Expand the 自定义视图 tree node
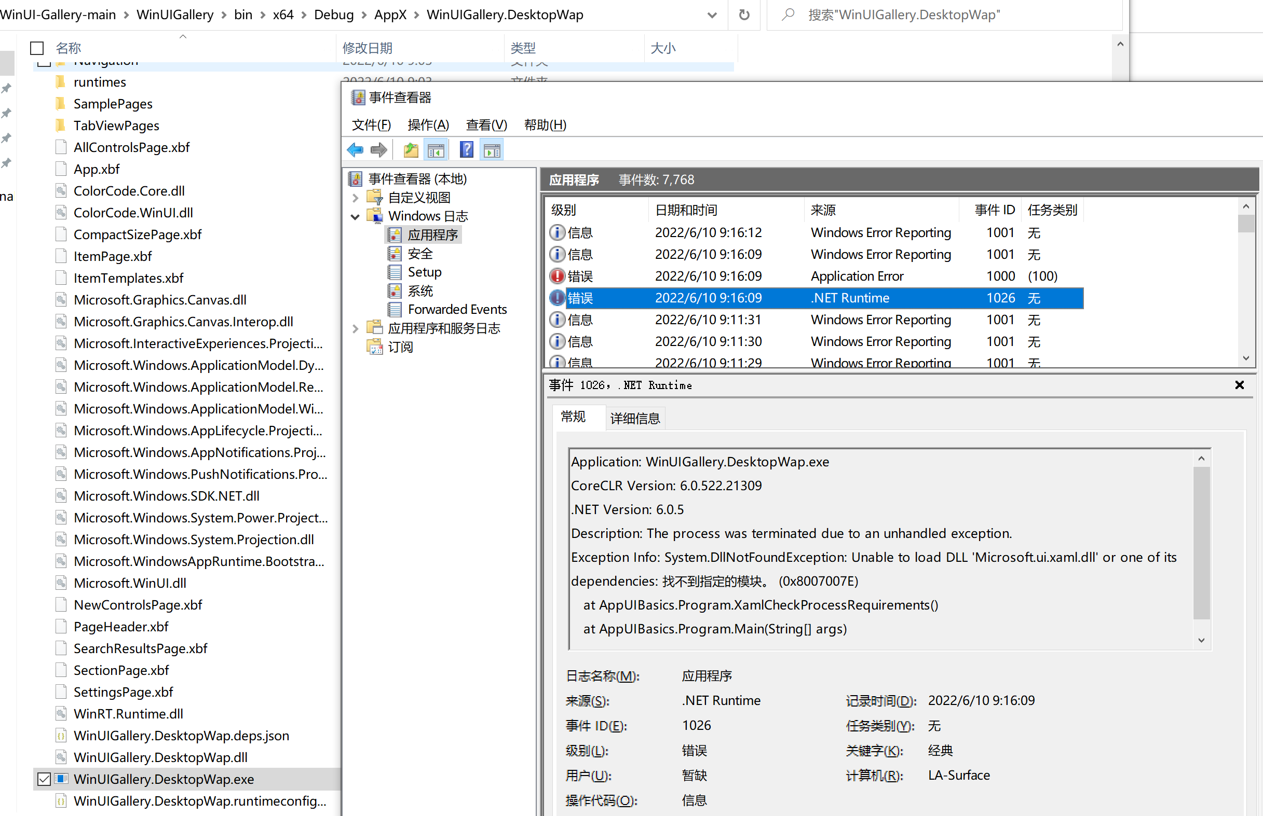This screenshot has width=1263, height=816. (355, 198)
